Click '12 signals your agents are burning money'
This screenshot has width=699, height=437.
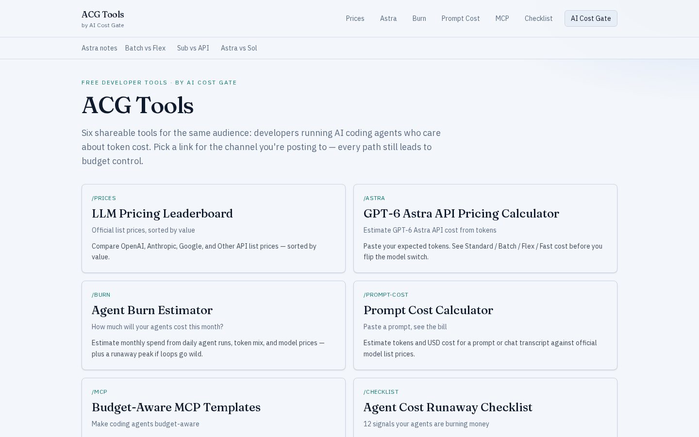(x=426, y=424)
